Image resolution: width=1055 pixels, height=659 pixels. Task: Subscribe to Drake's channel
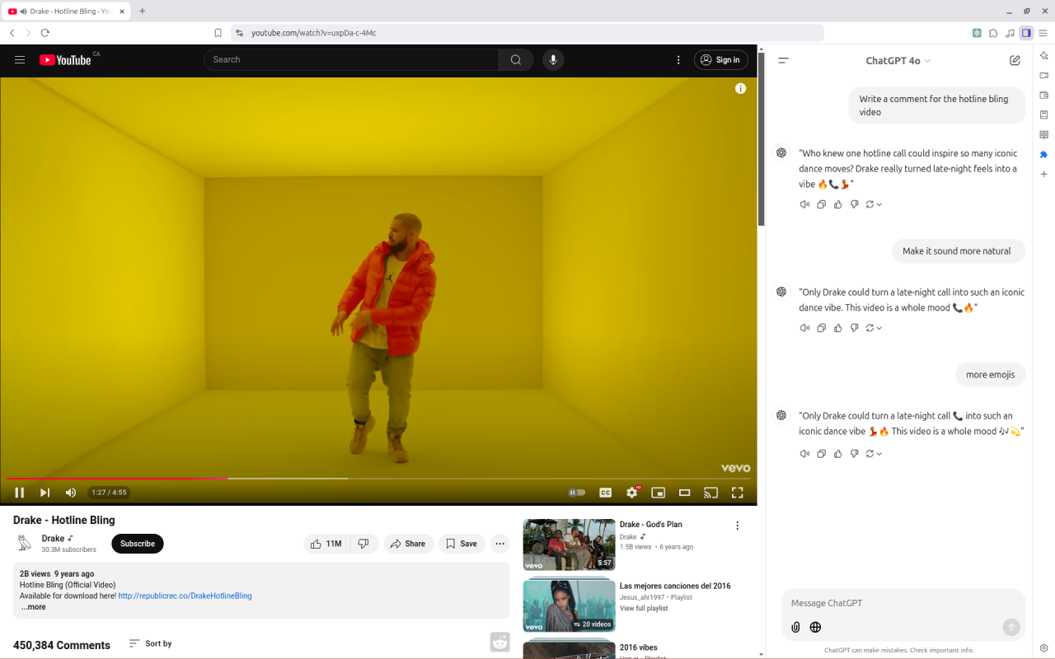[x=137, y=544]
